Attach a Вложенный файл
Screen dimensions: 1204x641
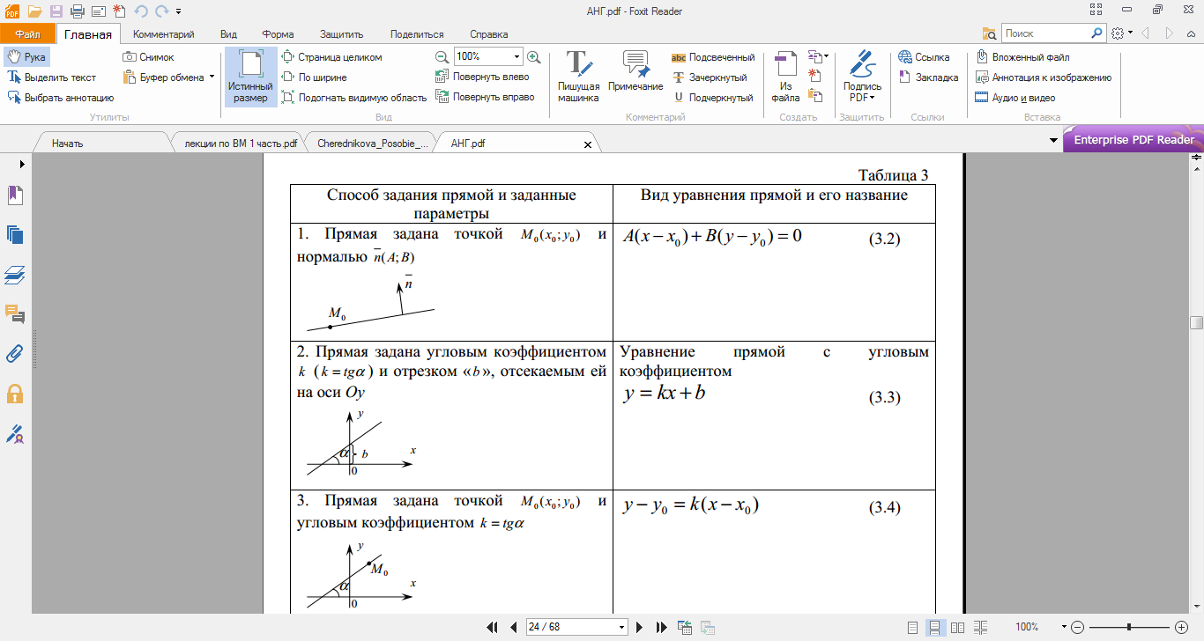point(1022,57)
